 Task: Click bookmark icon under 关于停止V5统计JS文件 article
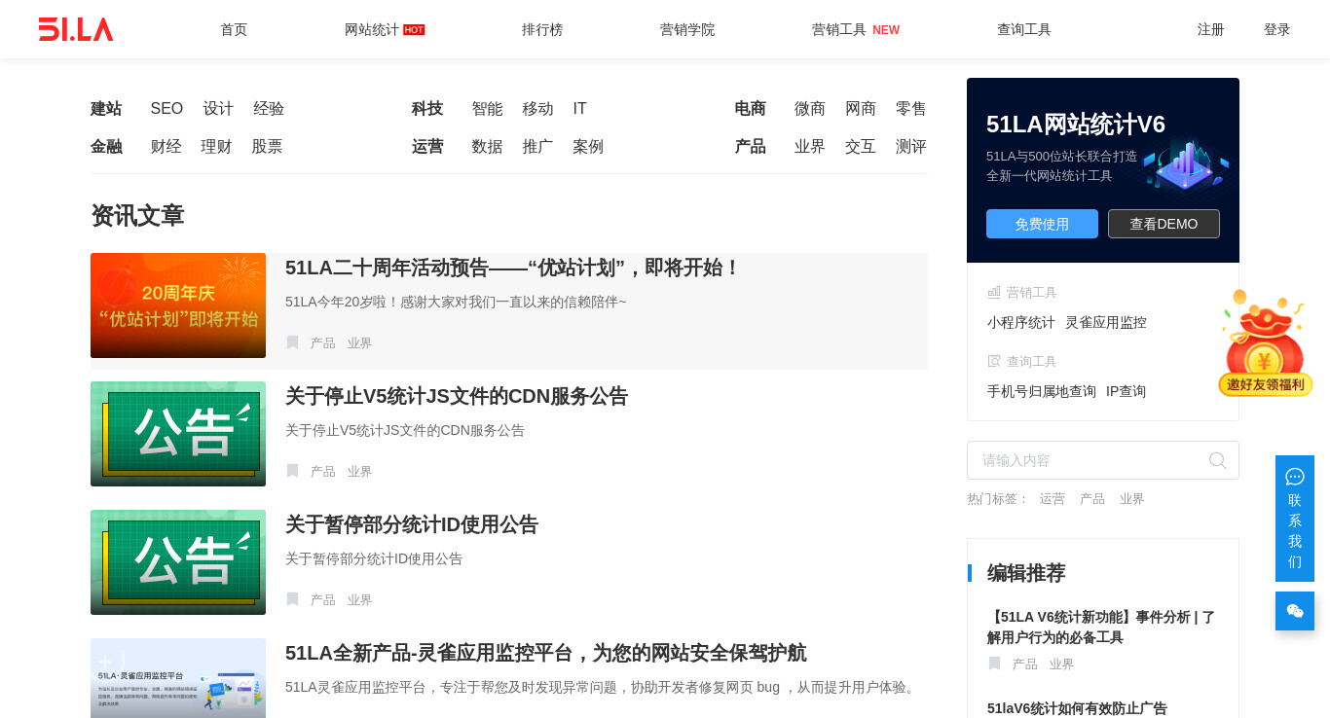pyautogui.click(x=292, y=471)
